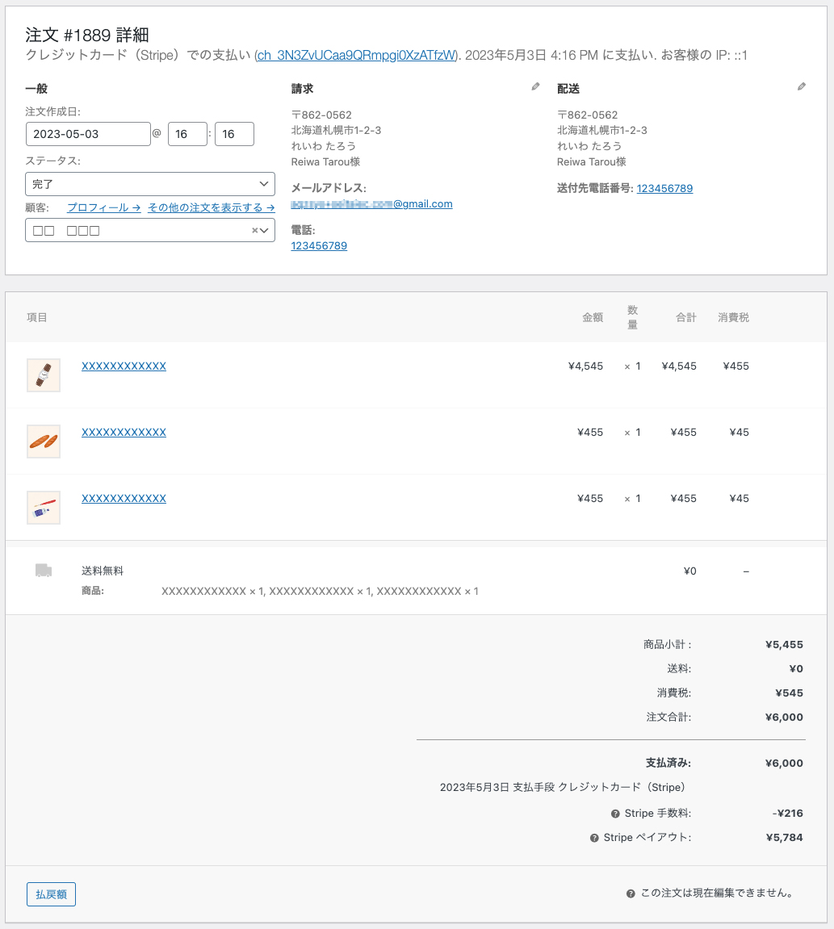The height and width of the screenshot is (929, 834).
Task: Open the first product thumbnail image
Action: (44, 375)
